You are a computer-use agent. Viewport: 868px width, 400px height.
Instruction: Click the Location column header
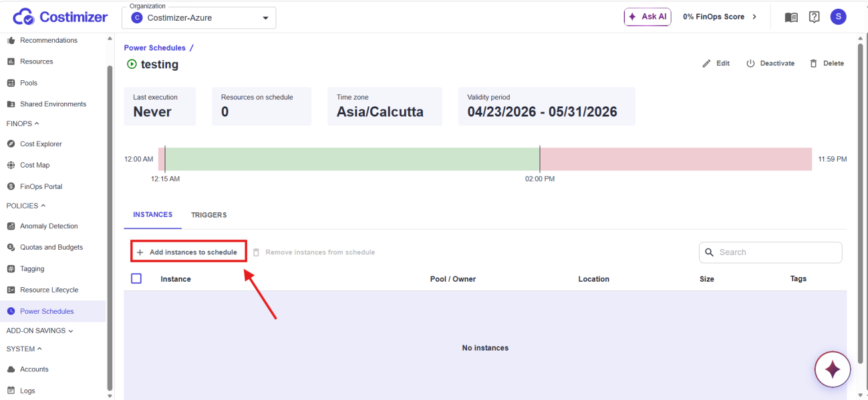(x=593, y=279)
